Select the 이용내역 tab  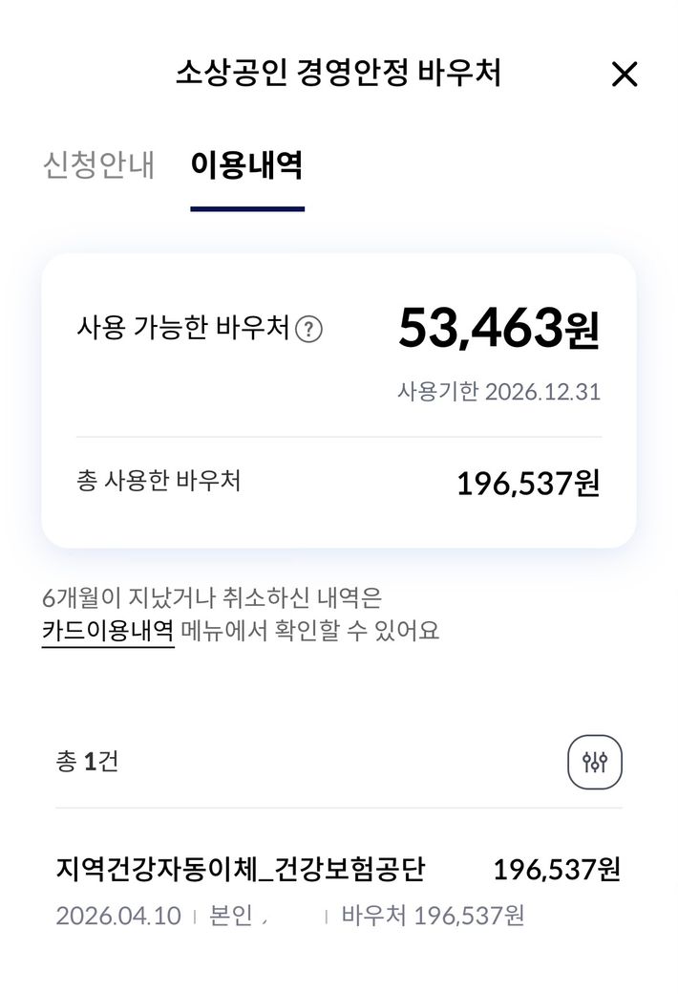coord(246,165)
